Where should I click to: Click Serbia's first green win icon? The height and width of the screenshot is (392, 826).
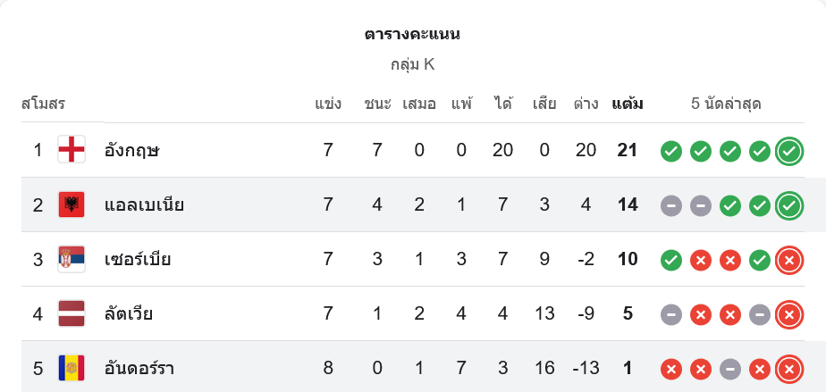[671, 260]
